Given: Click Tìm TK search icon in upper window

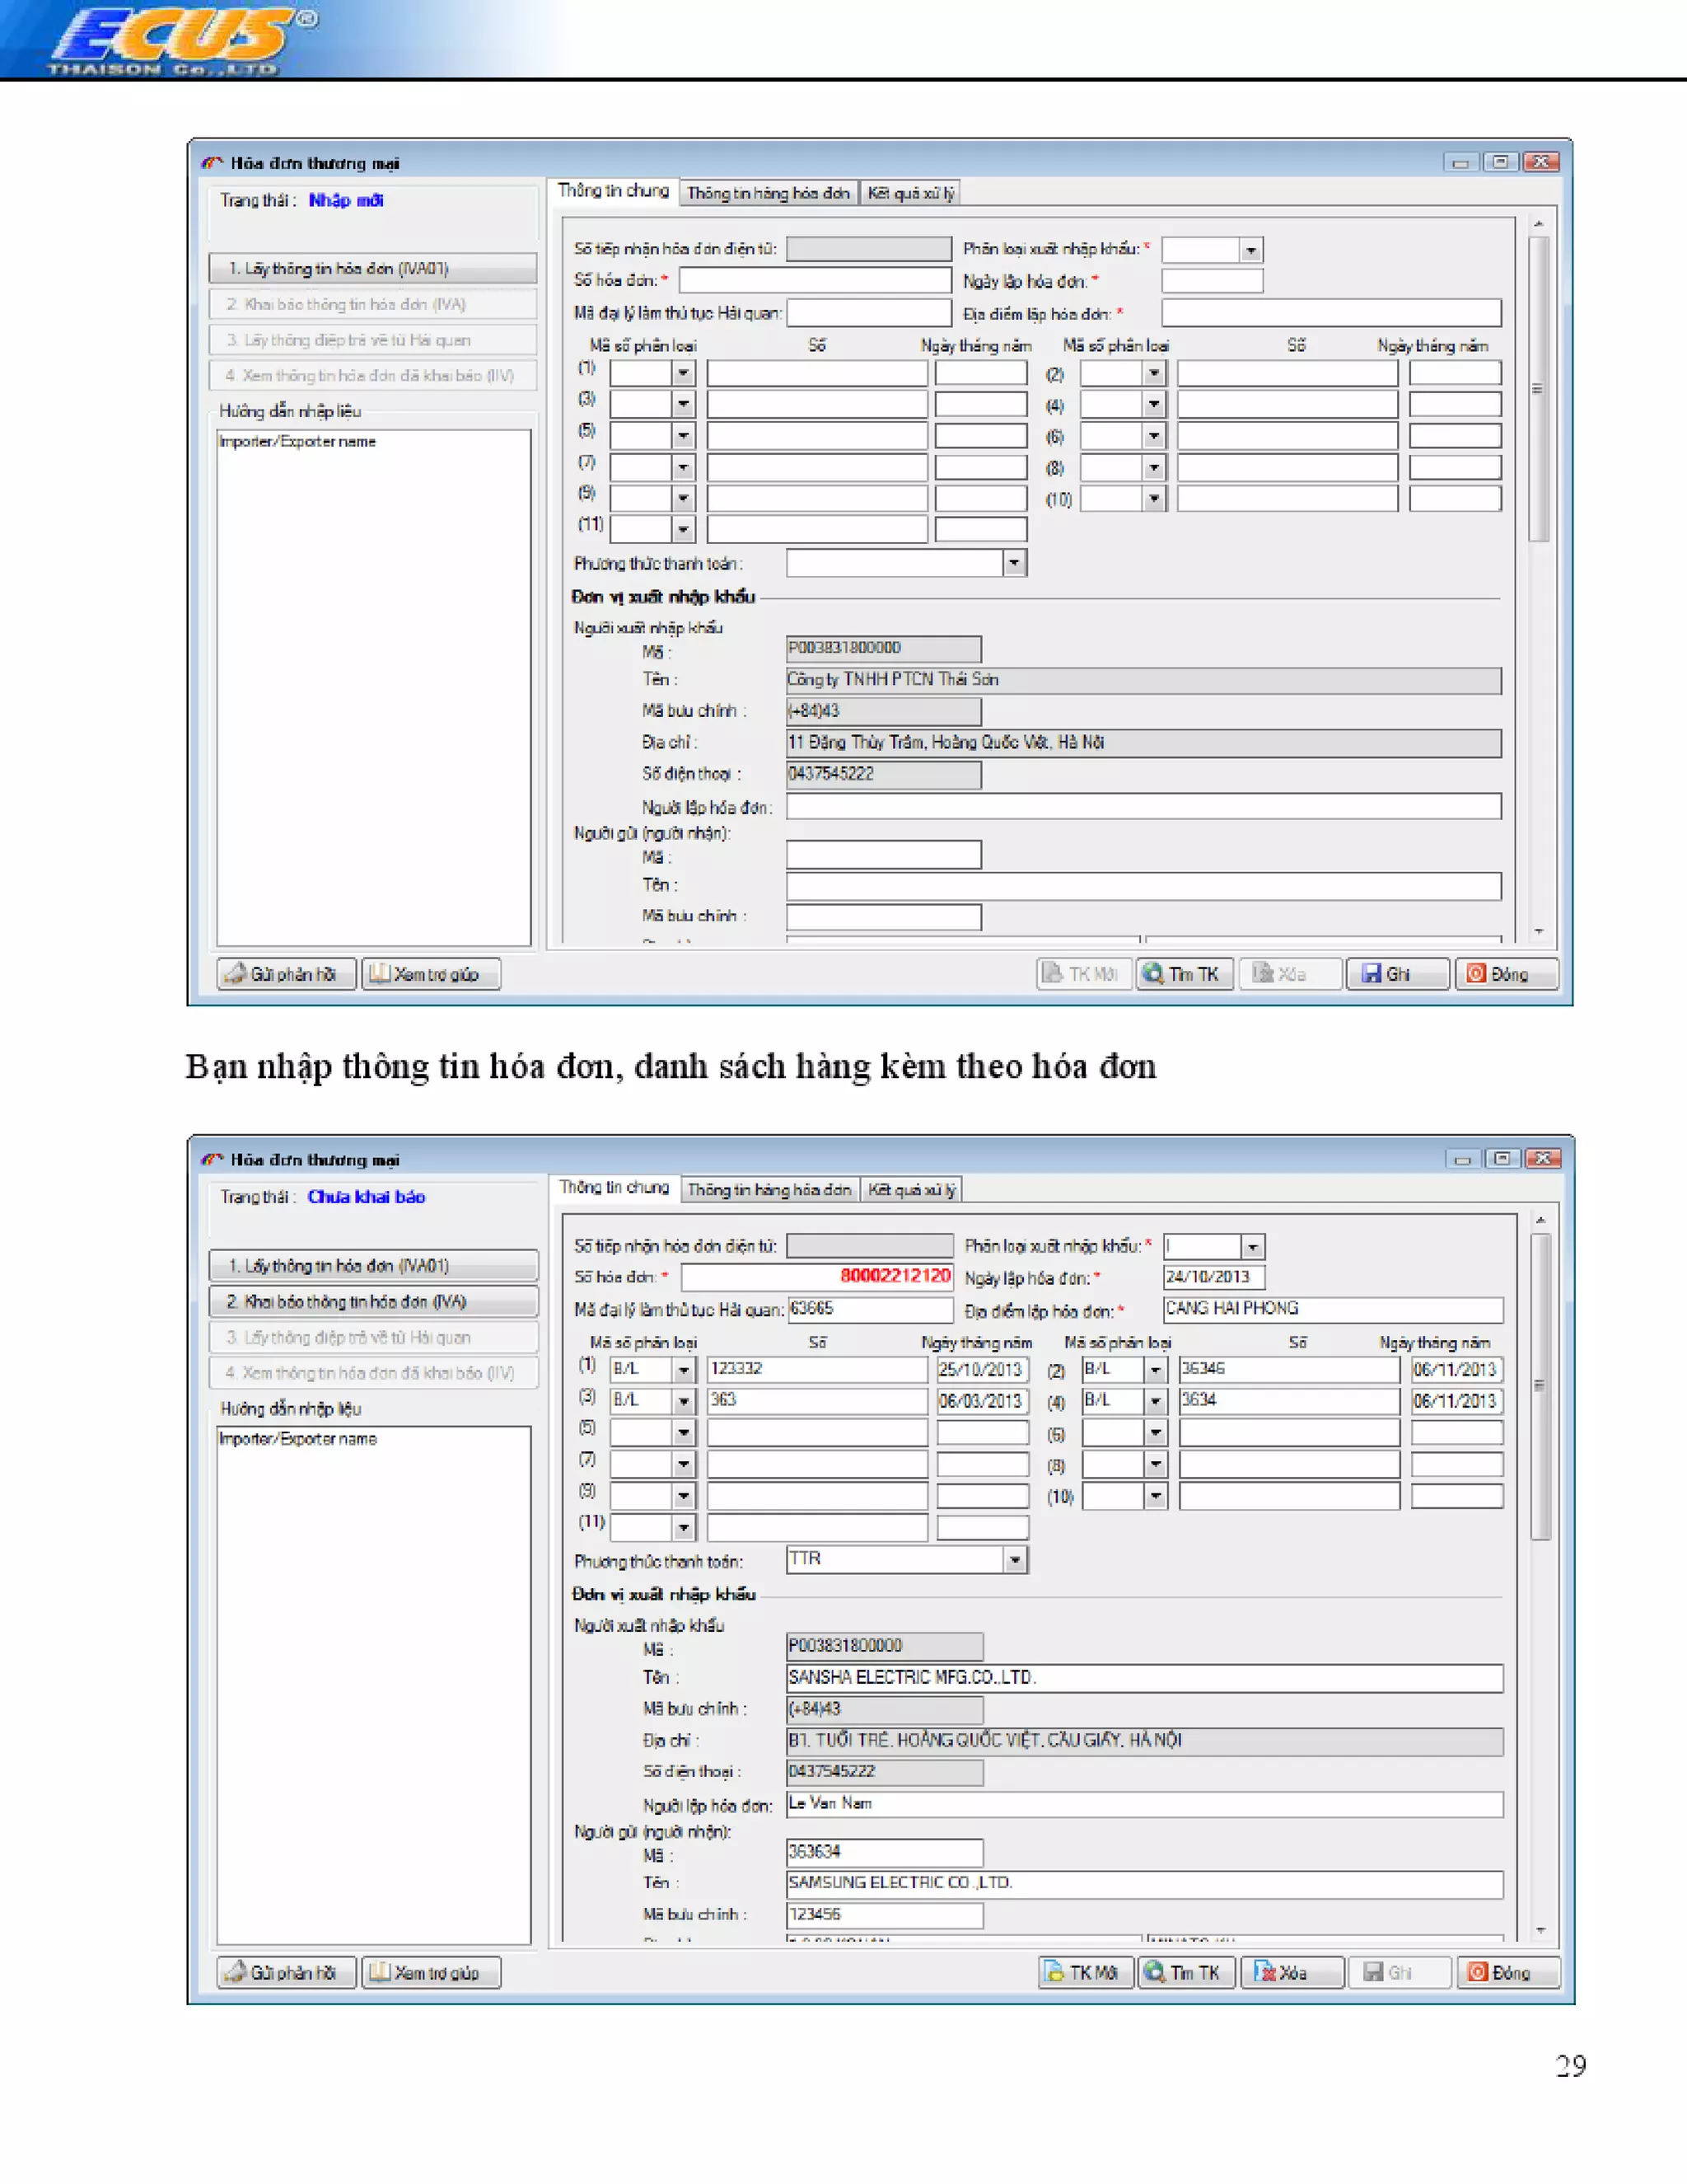Looking at the screenshot, I should (x=1153, y=973).
